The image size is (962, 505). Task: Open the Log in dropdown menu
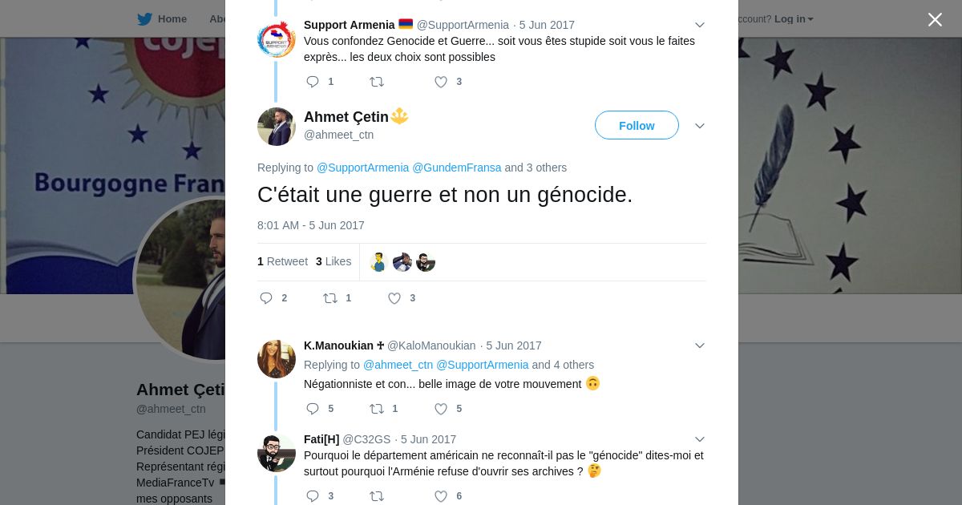(794, 18)
